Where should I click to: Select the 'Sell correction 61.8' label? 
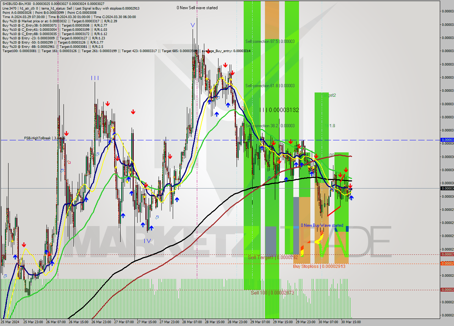tap(270, 86)
